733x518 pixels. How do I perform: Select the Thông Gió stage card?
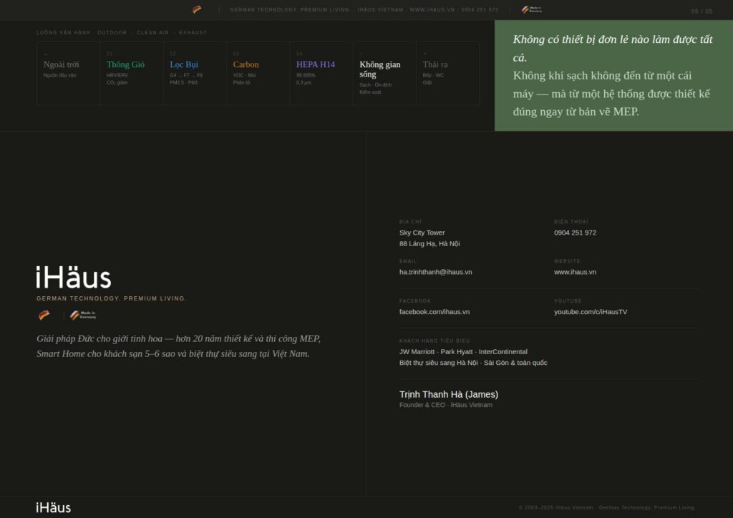pyautogui.click(x=132, y=74)
